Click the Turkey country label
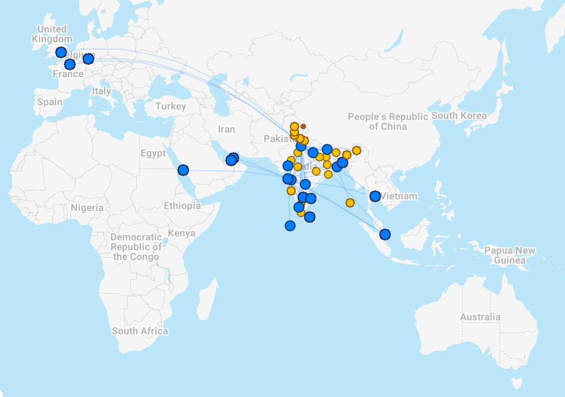565x397 pixels. (171, 106)
